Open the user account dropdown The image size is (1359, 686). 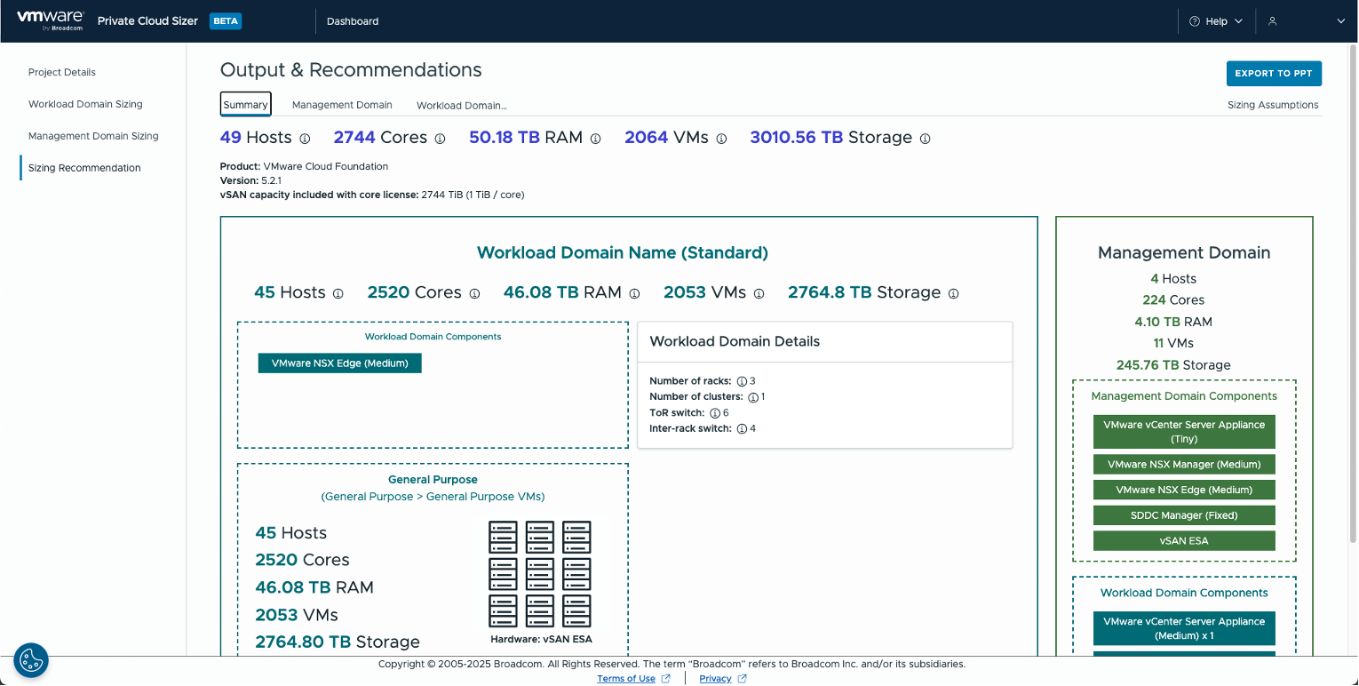tap(1306, 21)
